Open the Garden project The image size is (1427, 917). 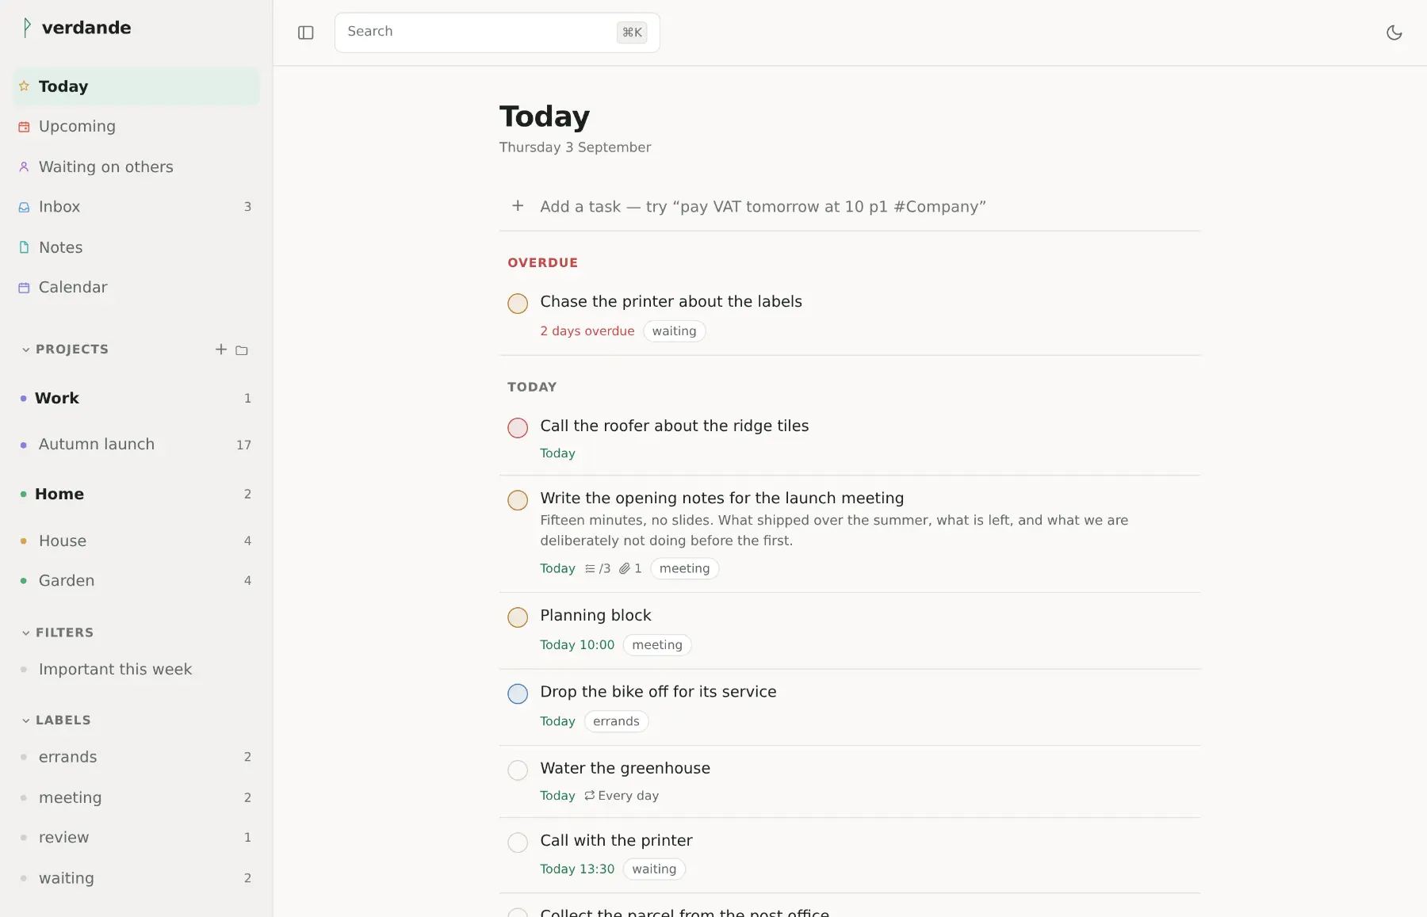(136, 581)
